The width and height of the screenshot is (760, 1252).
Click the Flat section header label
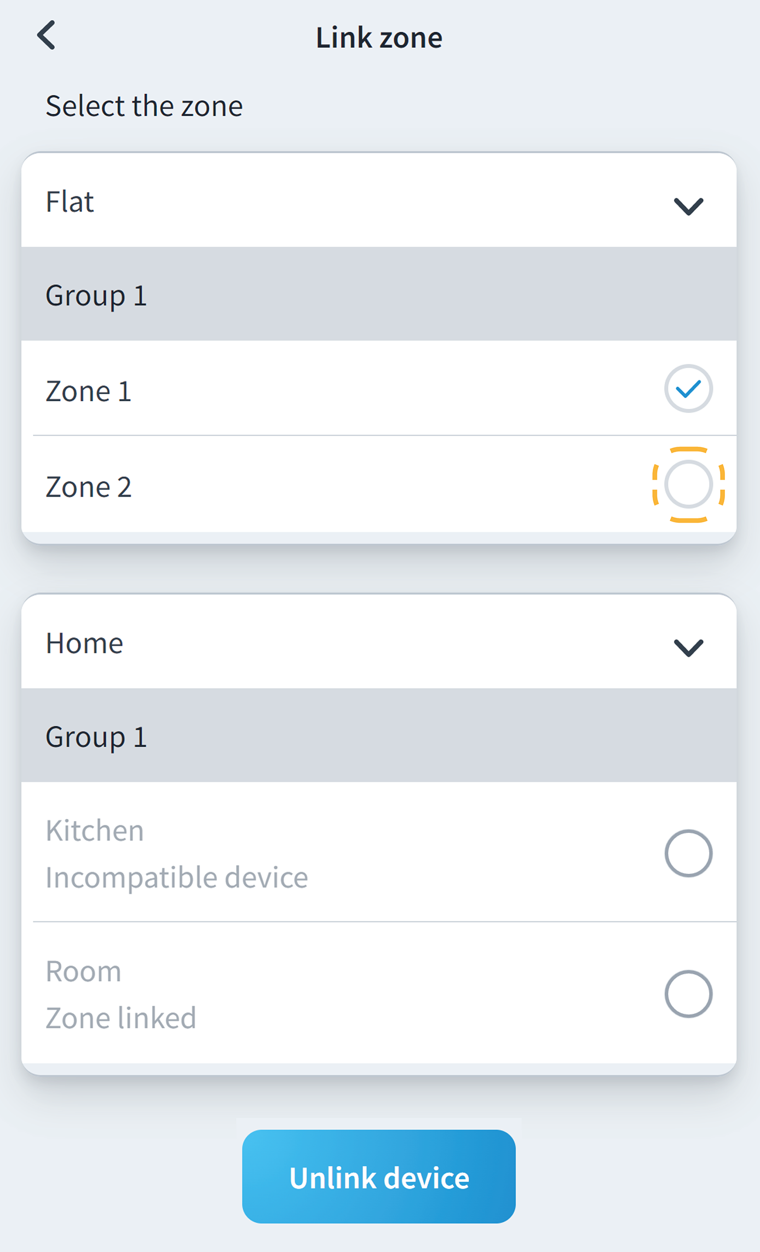(70, 201)
